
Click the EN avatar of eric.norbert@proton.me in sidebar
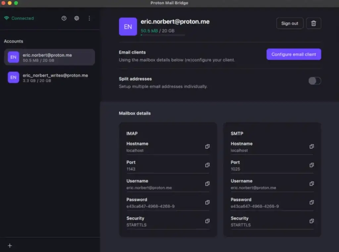(x=13, y=57)
